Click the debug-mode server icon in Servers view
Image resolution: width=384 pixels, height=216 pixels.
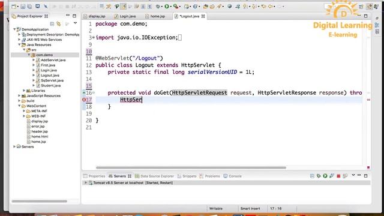pos(319,176)
